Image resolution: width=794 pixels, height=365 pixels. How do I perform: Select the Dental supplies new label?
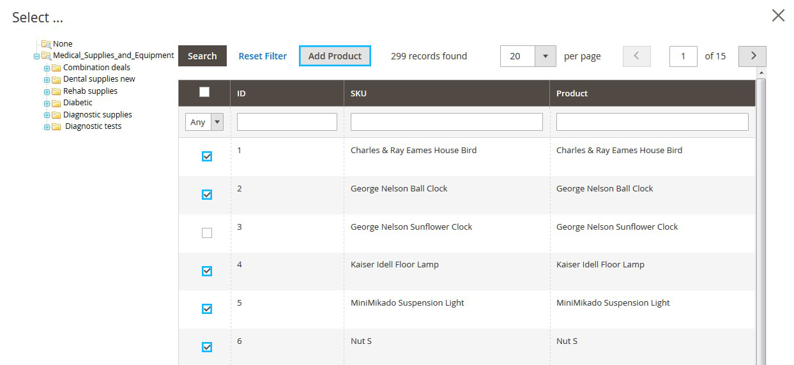[x=99, y=79]
